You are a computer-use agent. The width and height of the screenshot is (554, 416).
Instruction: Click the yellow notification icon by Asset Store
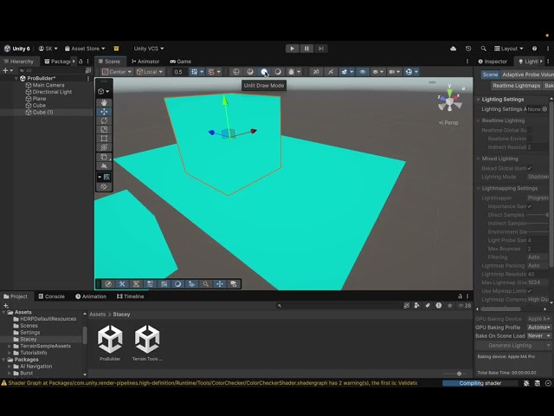[116, 49]
